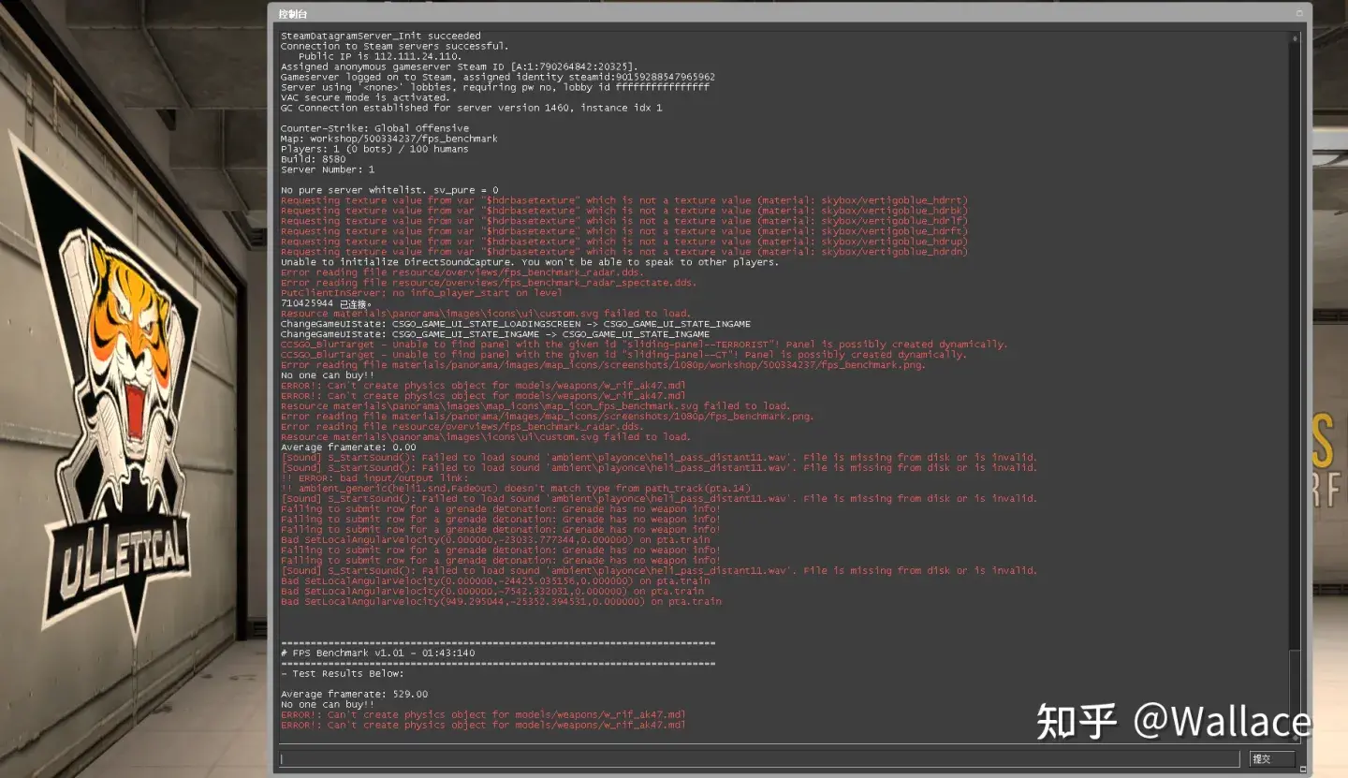Select the 1080p/workshop/500334237/fps_benchmark.png error line
Image resolution: width=1348 pixels, height=778 pixels.
coord(603,365)
